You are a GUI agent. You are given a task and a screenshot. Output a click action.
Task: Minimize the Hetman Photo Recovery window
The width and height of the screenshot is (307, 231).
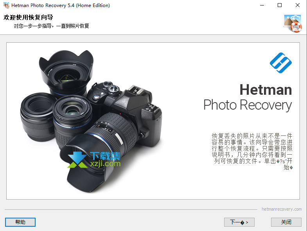tap(262, 5)
